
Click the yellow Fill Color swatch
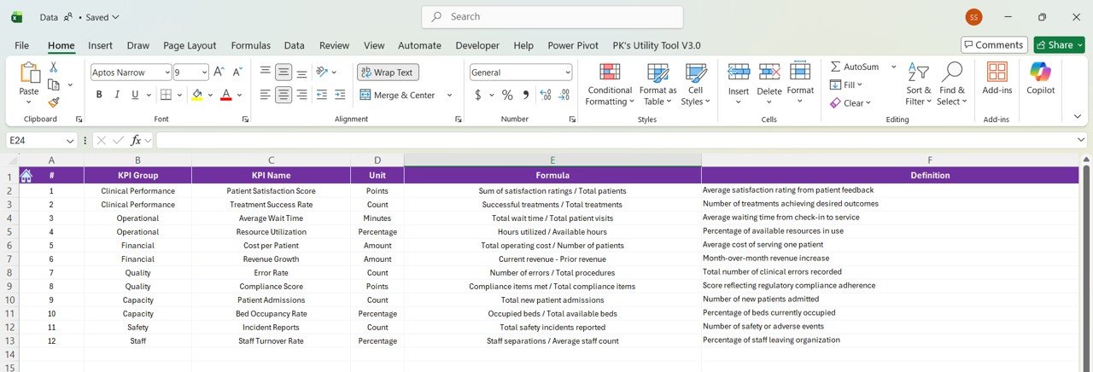click(197, 95)
